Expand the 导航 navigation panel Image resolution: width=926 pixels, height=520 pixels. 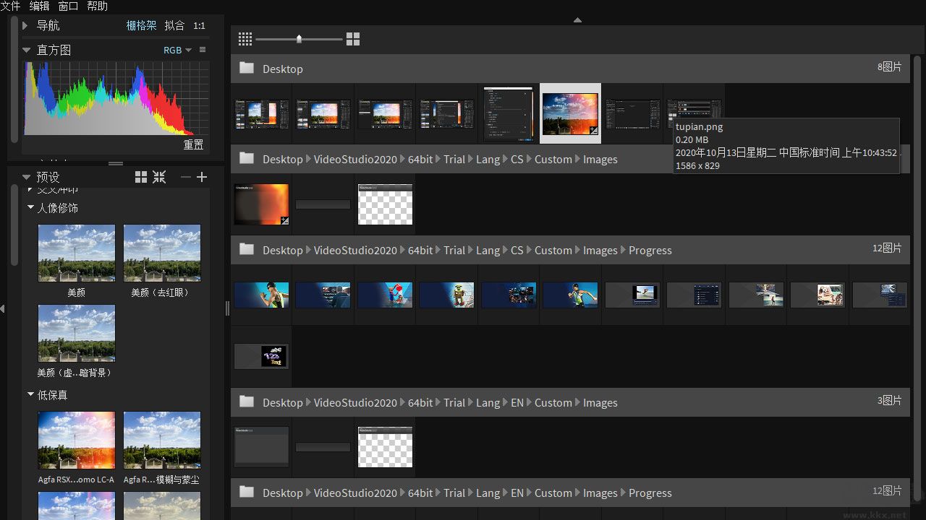point(25,25)
